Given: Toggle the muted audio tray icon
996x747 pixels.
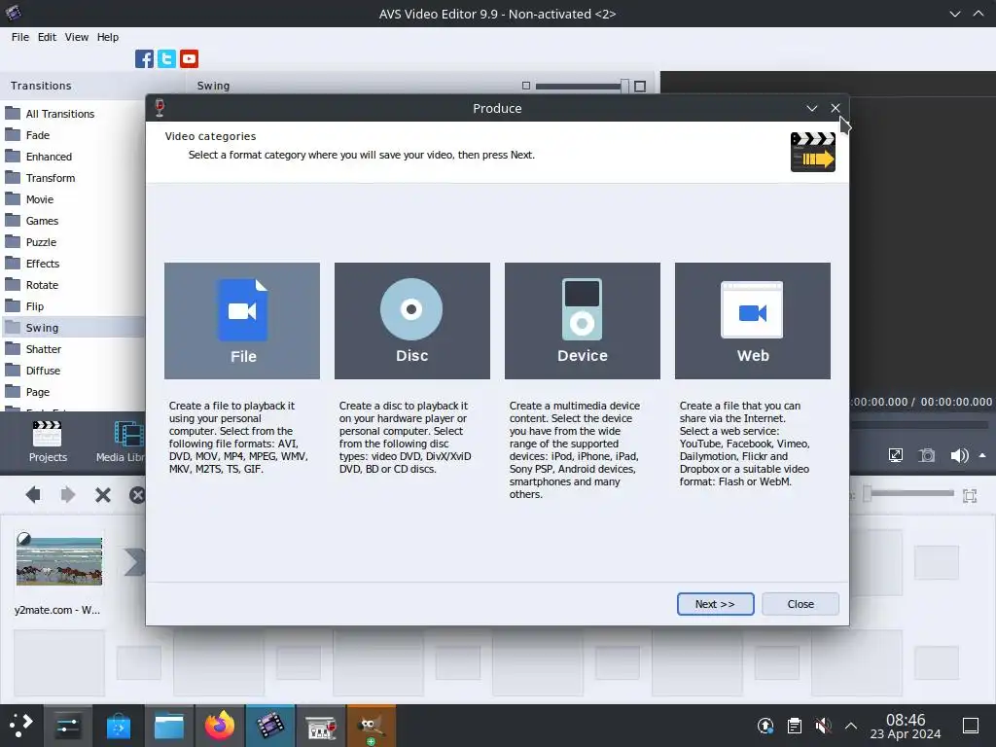Looking at the screenshot, I should click(x=823, y=726).
